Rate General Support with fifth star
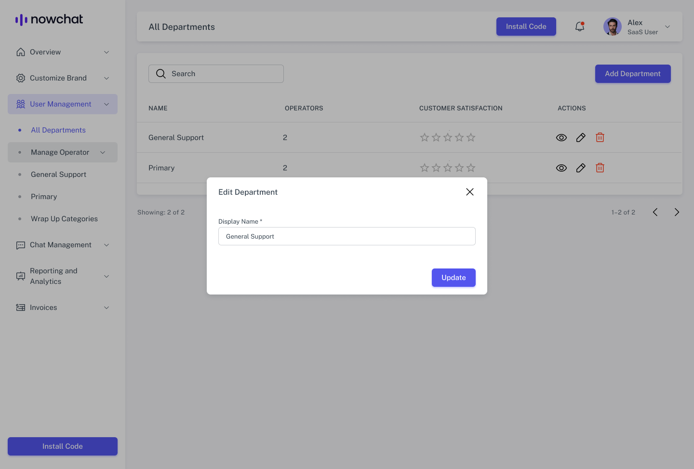694x469 pixels. coord(471,137)
